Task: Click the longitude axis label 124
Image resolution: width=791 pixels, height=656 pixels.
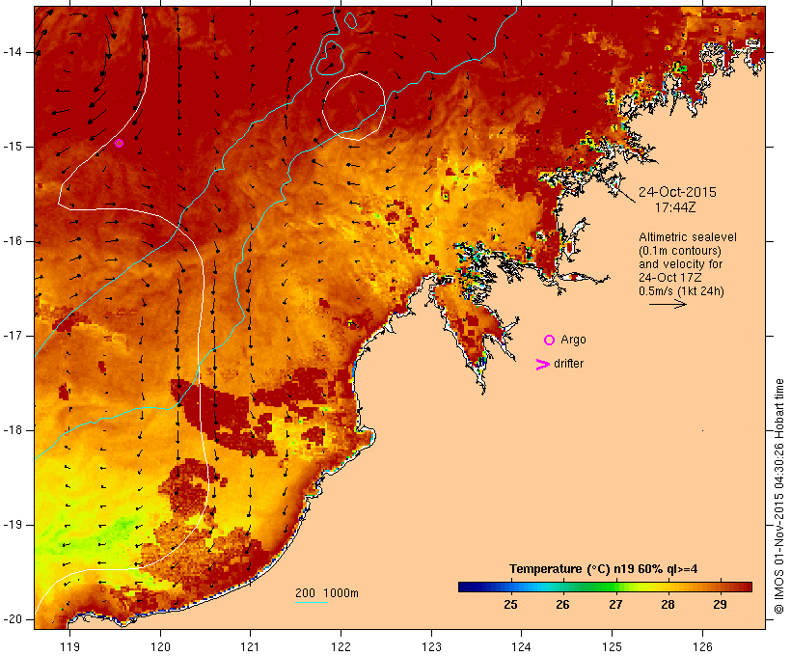Action: coord(522,646)
